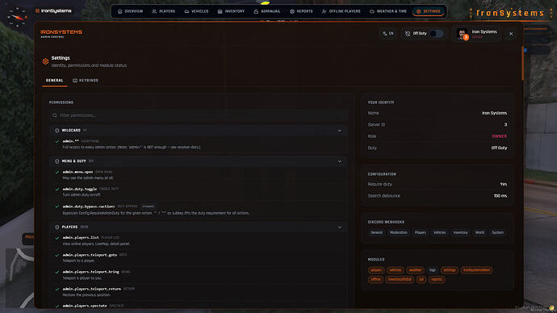Viewport: 557px width, 313px height.
Task: Click the offline module chip
Action: (x=375, y=280)
